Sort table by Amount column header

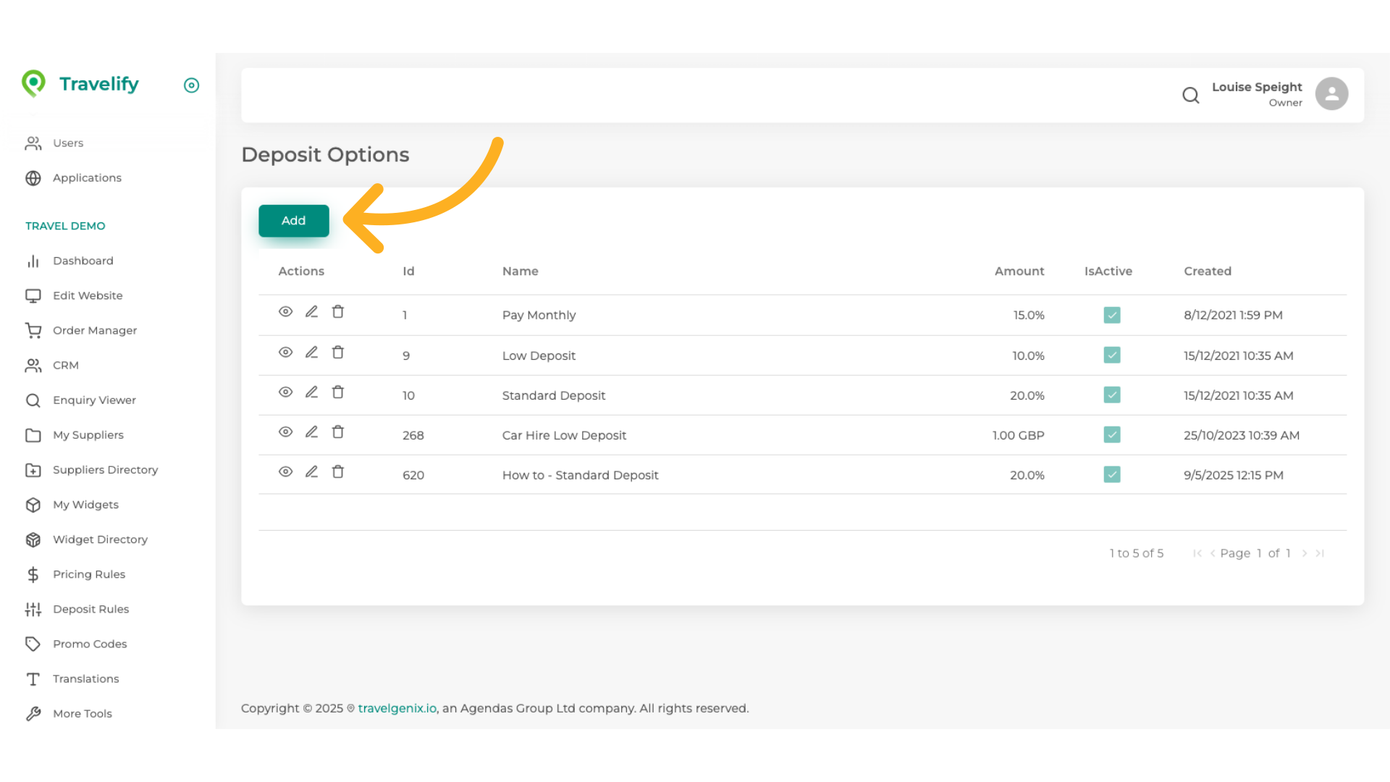tap(1019, 271)
